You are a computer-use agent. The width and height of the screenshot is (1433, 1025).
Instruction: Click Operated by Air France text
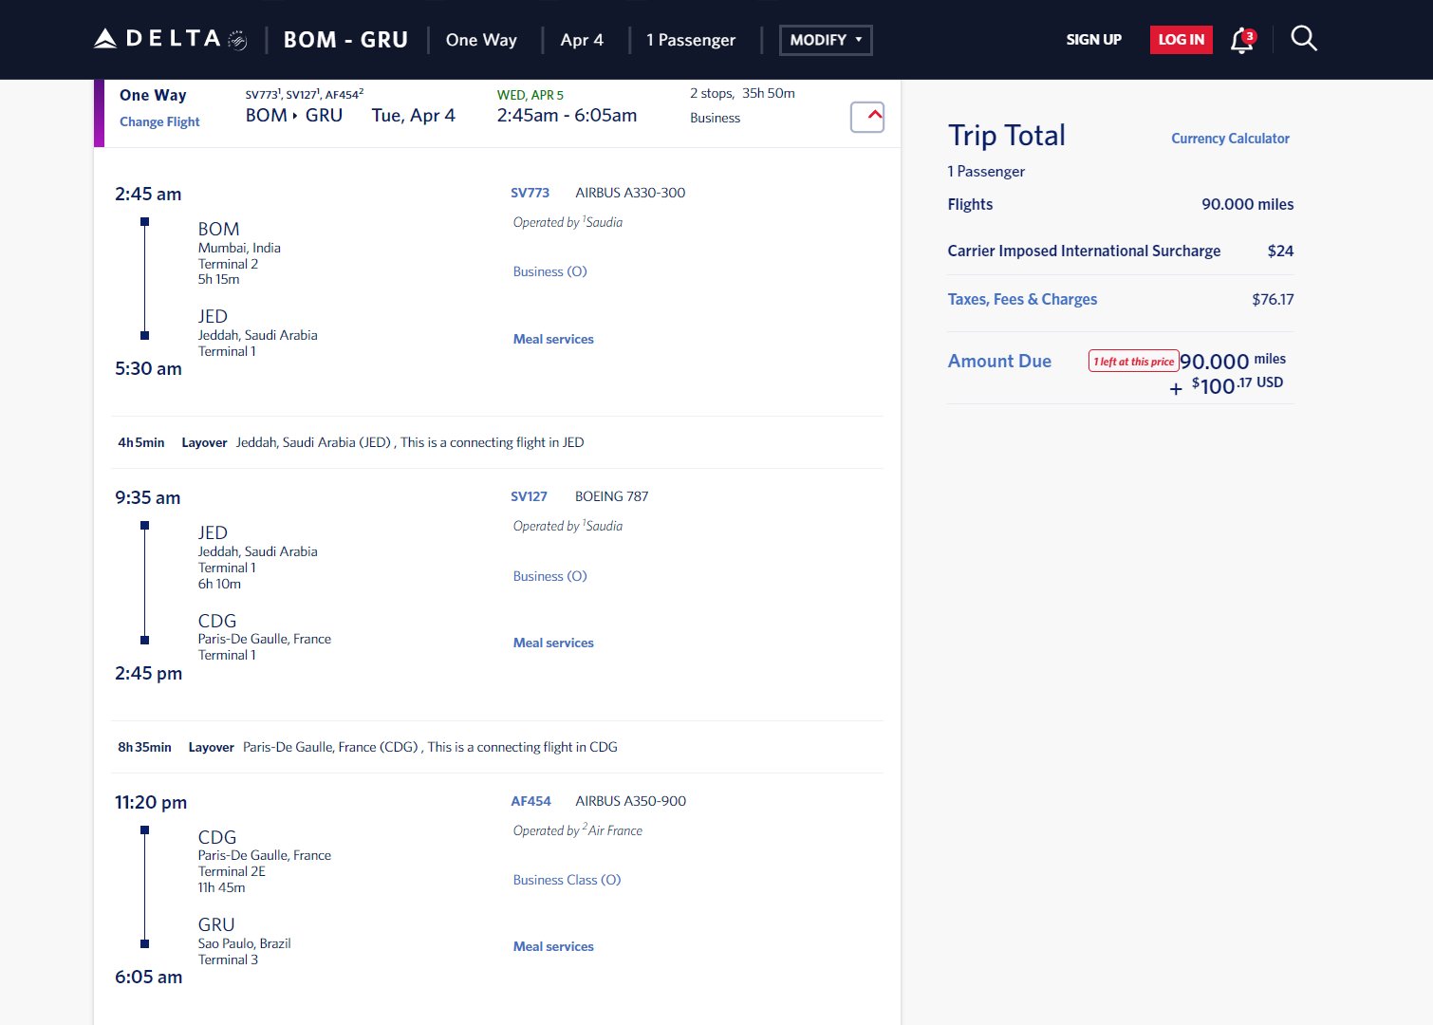577,830
